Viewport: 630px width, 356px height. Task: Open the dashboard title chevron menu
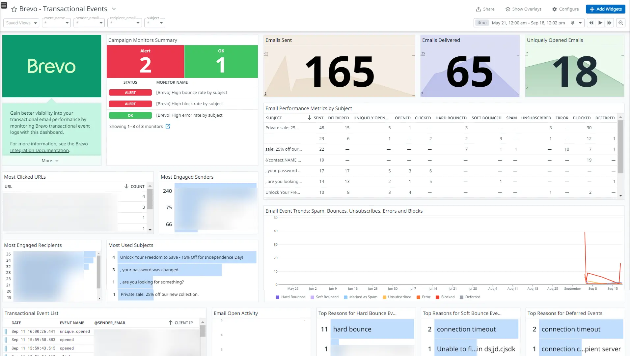(114, 9)
